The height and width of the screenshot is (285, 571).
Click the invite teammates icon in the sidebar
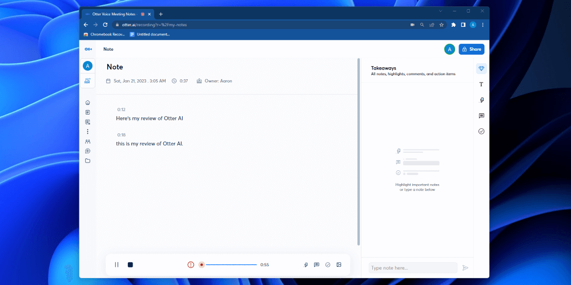(87, 81)
